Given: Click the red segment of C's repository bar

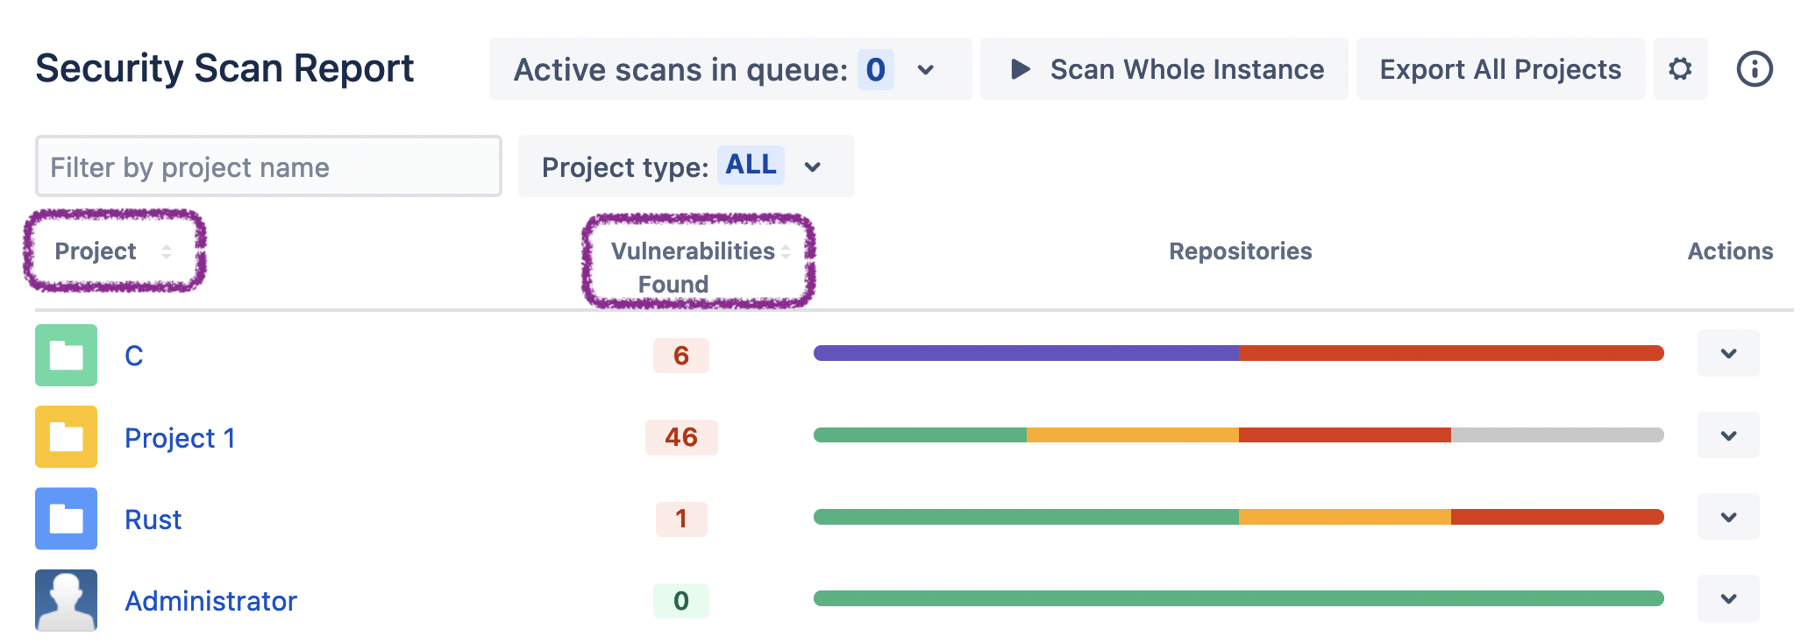Looking at the screenshot, I should pyautogui.click(x=1450, y=353).
